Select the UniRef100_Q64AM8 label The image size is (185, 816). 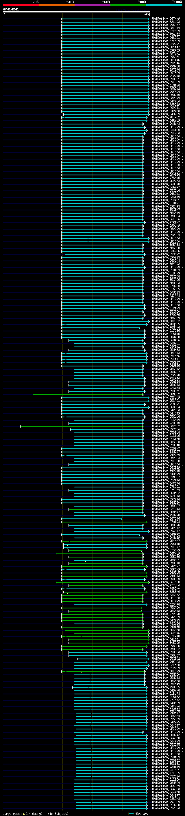pos(166,792)
